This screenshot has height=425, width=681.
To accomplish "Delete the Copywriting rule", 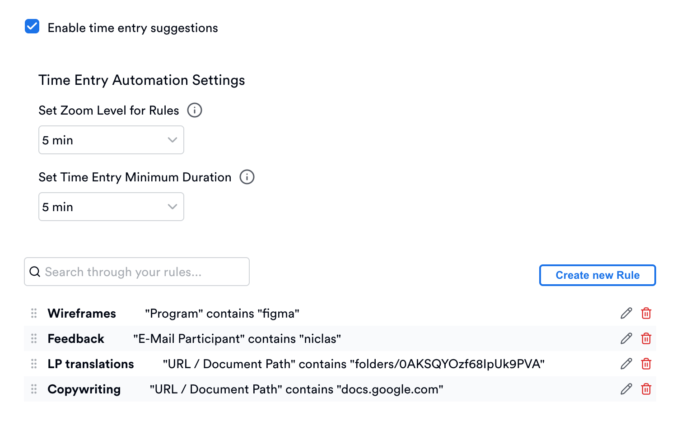I will 646,389.
